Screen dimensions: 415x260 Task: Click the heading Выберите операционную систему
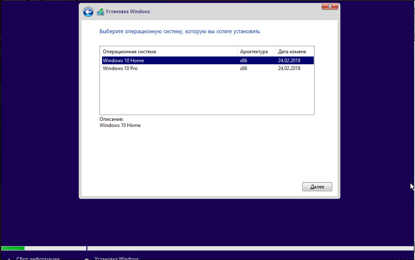180,32
